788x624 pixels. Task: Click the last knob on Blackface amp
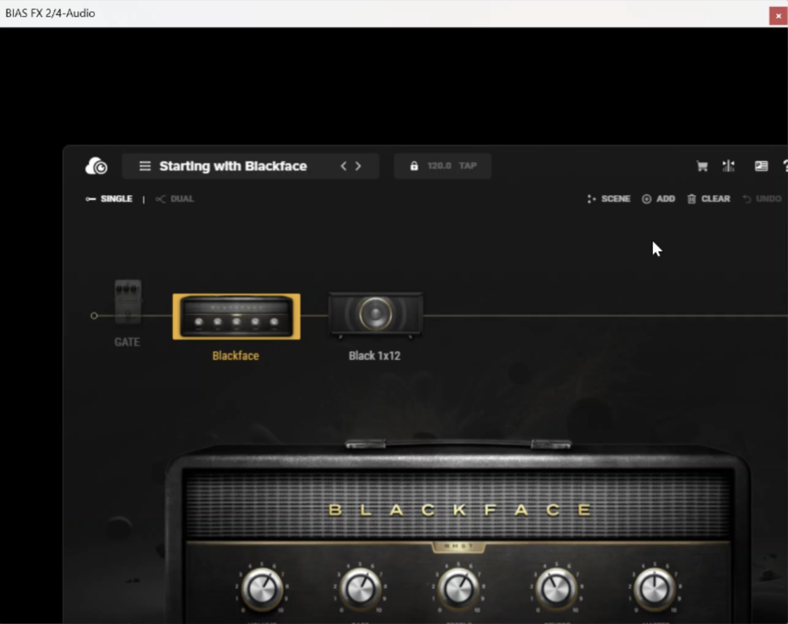654,588
